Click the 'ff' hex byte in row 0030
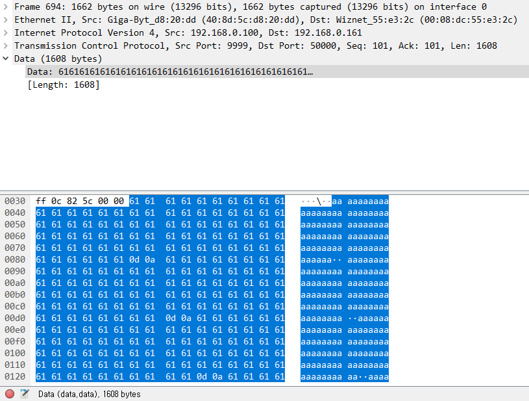529x401 pixels. [x=41, y=201]
